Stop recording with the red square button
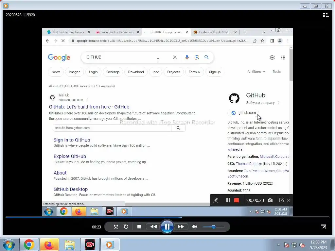 237,200
